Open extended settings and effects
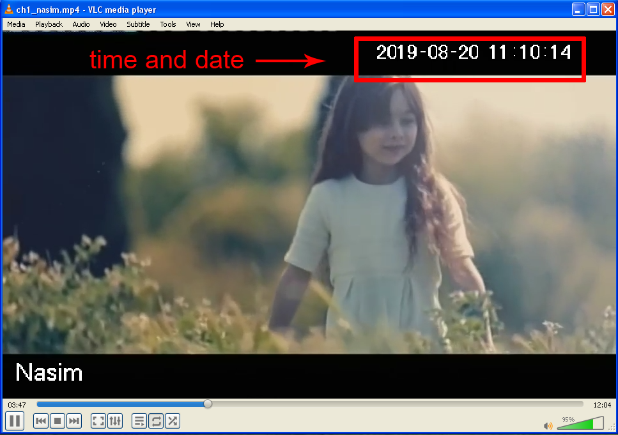This screenshot has width=618, height=435. coord(114,421)
